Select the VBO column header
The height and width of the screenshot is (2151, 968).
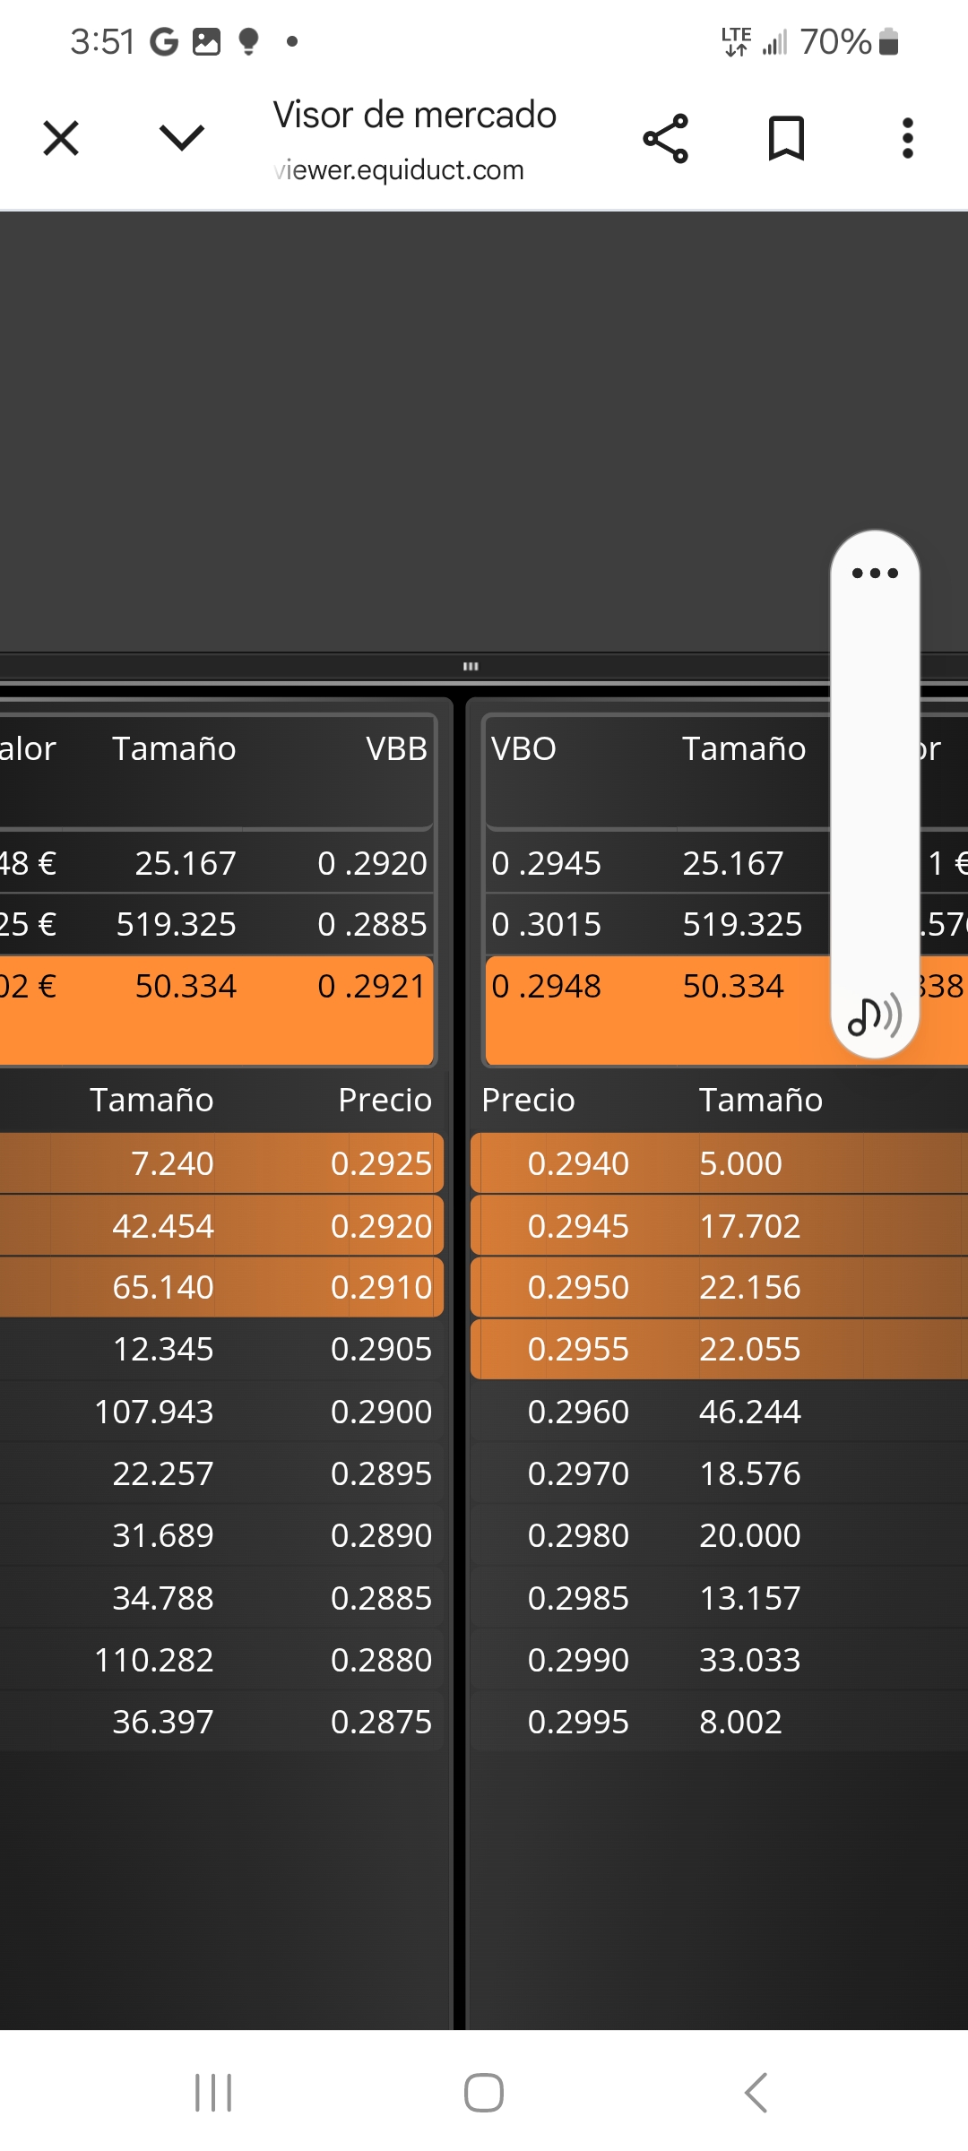(523, 749)
